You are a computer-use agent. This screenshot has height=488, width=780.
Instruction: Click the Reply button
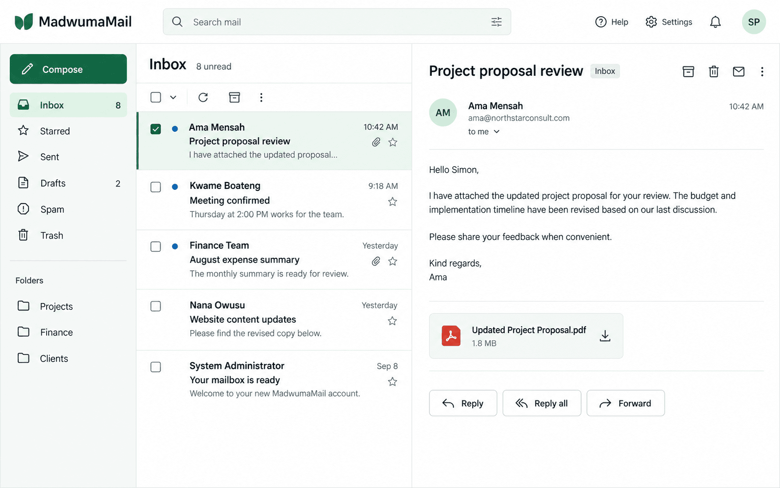click(x=463, y=403)
